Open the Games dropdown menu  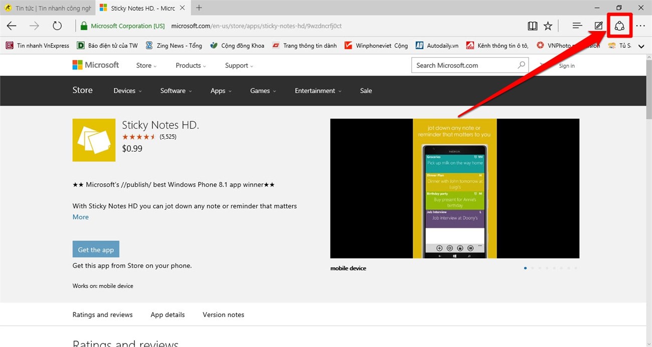tap(263, 91)
